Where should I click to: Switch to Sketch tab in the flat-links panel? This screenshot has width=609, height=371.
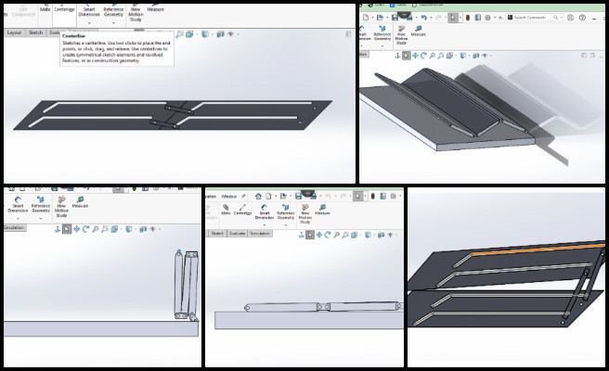pyautogui.click(x=217, y=234)
